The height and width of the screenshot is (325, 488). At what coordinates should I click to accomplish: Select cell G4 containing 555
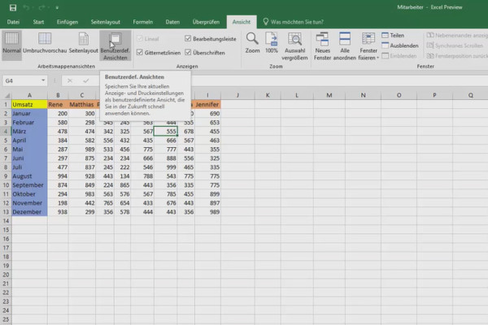click(x=166, y=132)
